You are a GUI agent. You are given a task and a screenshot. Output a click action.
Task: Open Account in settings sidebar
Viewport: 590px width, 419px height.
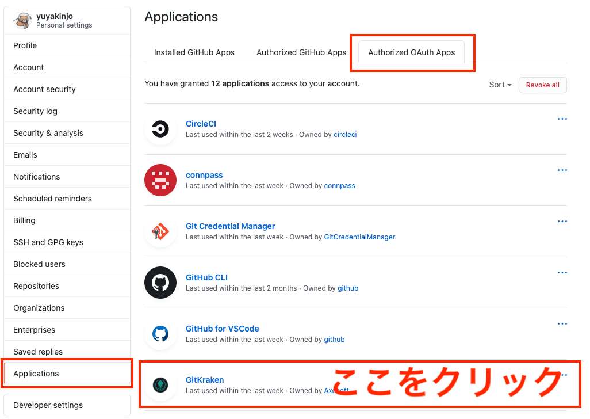click(67, 67)
